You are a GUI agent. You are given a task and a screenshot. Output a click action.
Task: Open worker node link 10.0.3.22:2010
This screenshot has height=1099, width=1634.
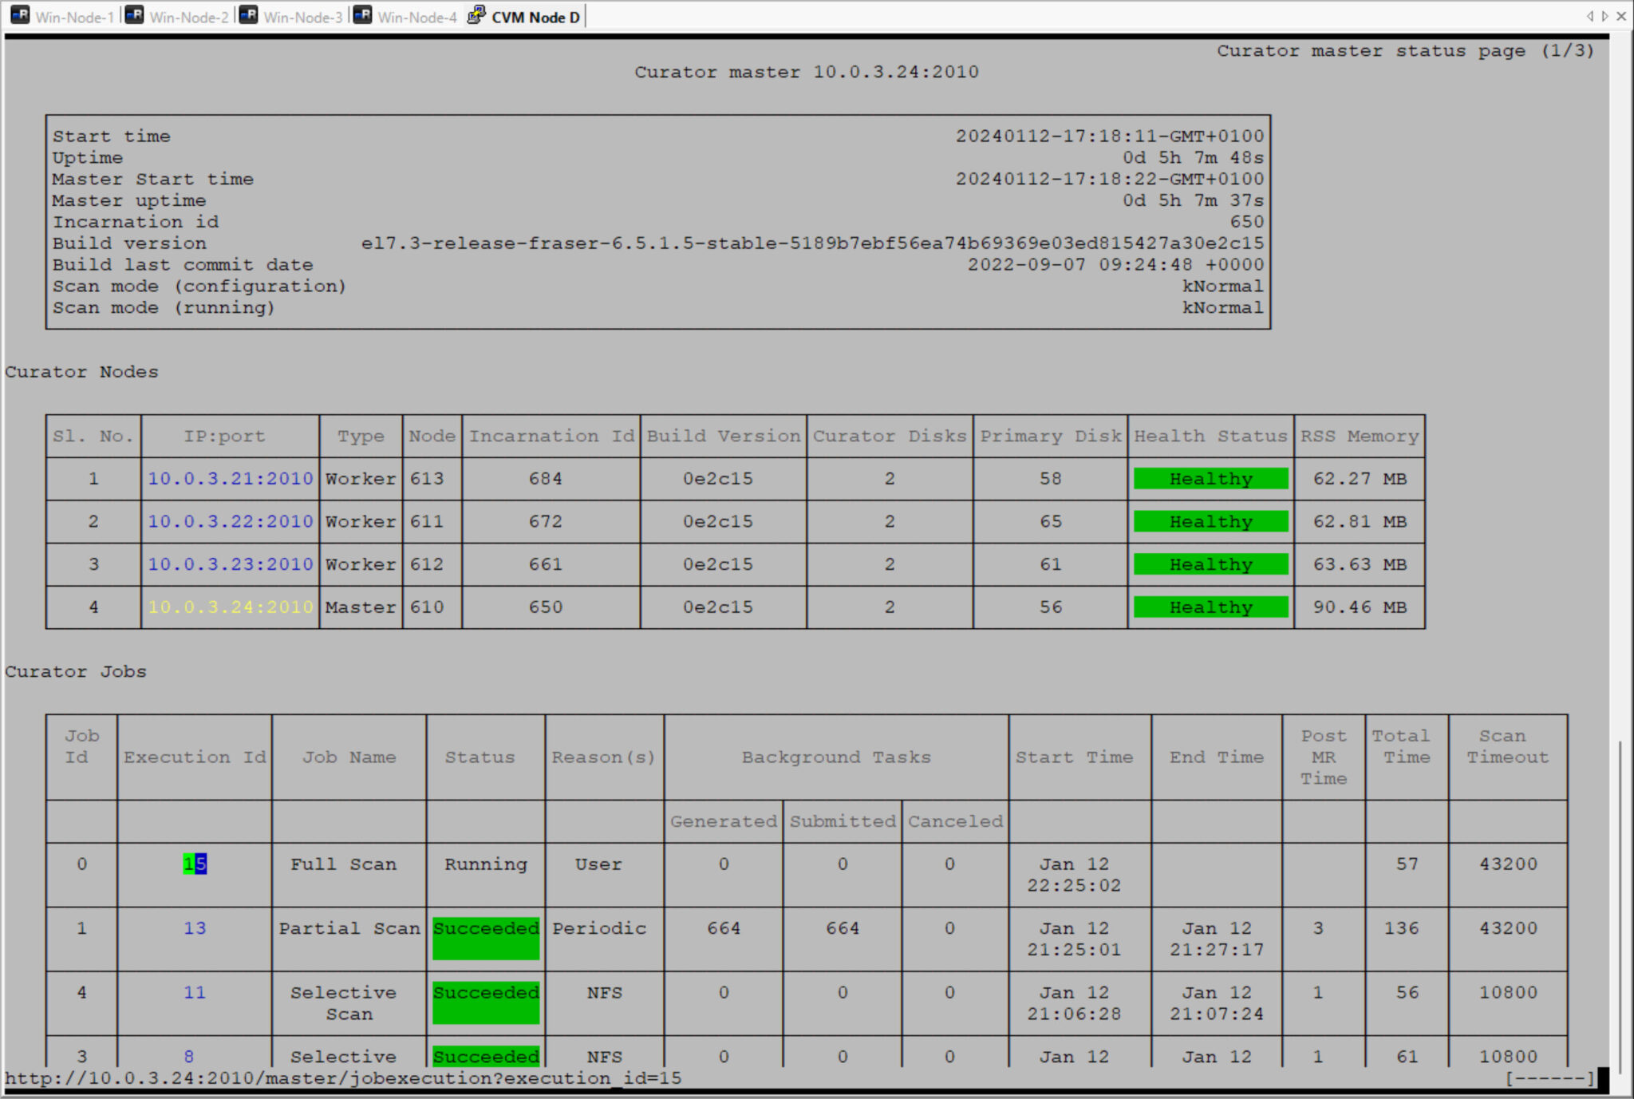click(x=231, y=522)
